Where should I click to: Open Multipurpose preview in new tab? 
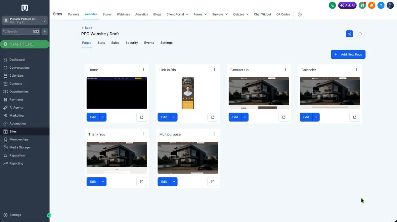point(213,181)
